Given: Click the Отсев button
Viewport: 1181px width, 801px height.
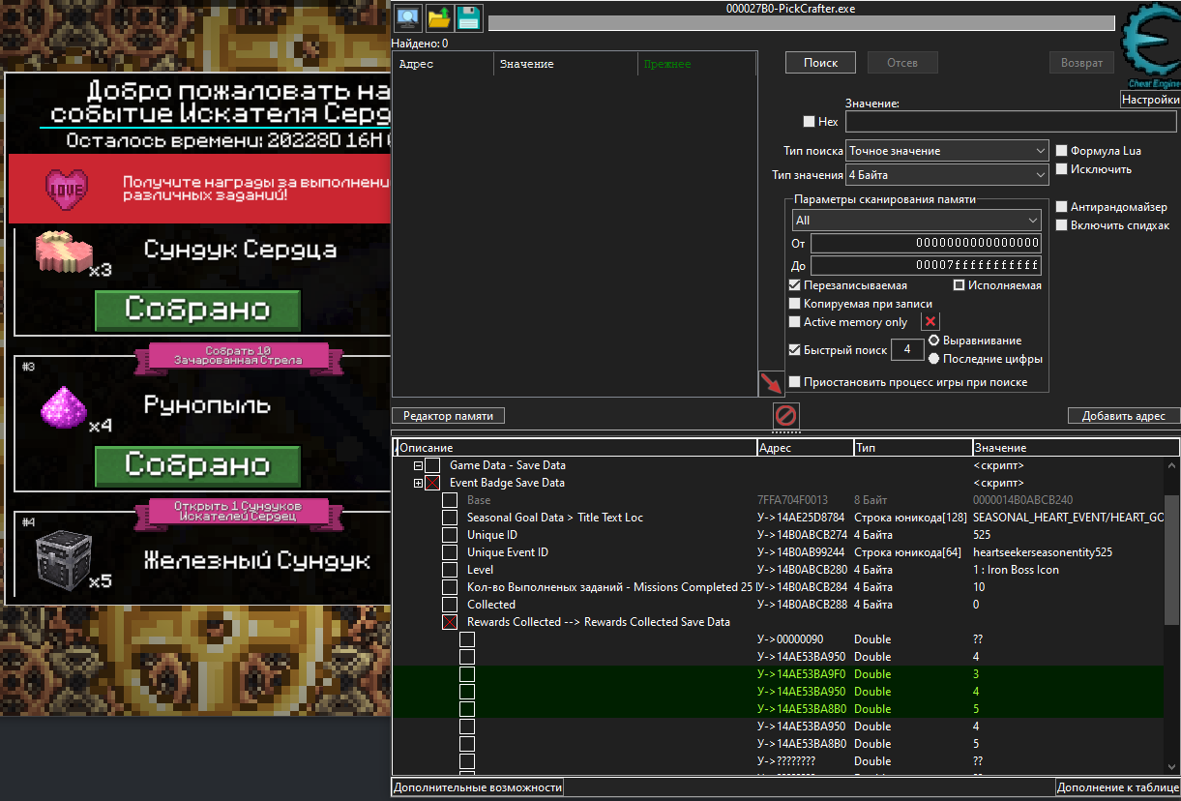Looking at the screenshot, I should point(902,63).
